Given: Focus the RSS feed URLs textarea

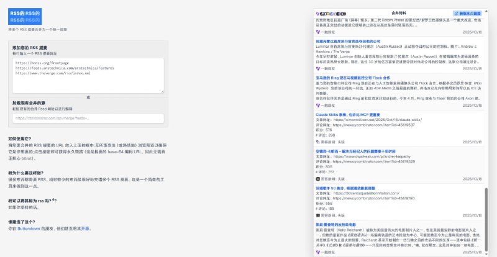Looking at the screenshot, I should point(88,76).
